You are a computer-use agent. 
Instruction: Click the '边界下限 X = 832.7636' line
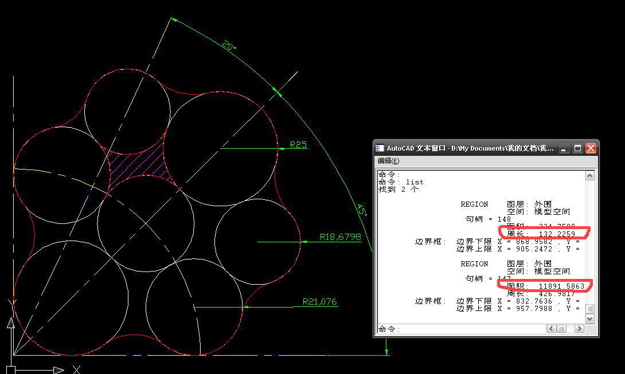point(518,301)
